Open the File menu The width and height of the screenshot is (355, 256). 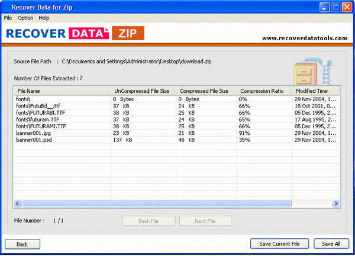coord(8,18)
